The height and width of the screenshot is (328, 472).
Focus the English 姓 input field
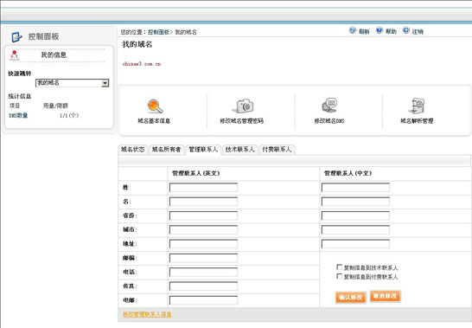203,187
